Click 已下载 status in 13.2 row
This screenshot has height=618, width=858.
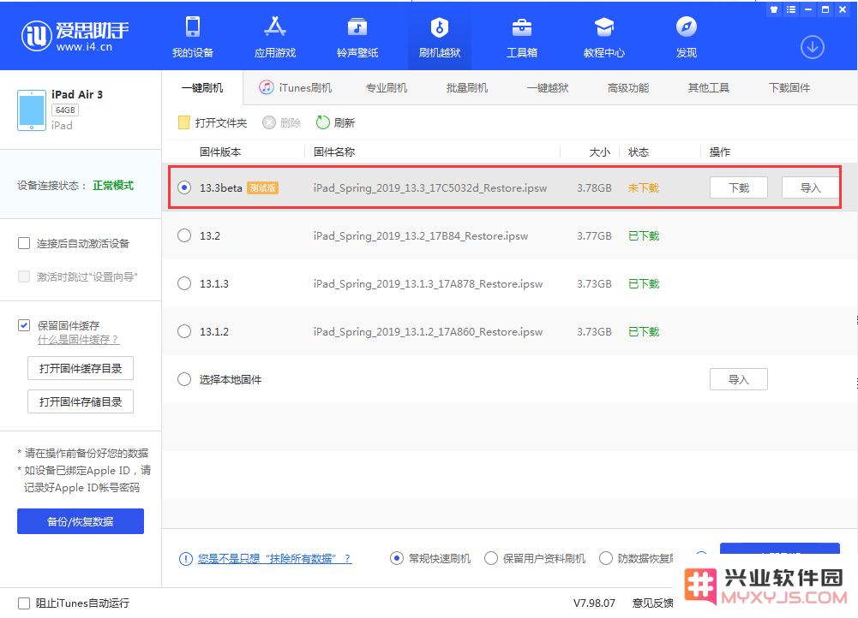pos(644,236)
